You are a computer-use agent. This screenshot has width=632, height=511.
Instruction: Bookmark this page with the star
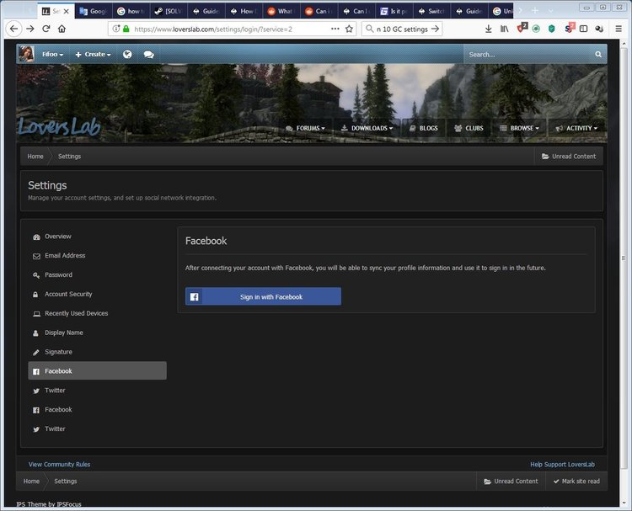coord(349,29)
